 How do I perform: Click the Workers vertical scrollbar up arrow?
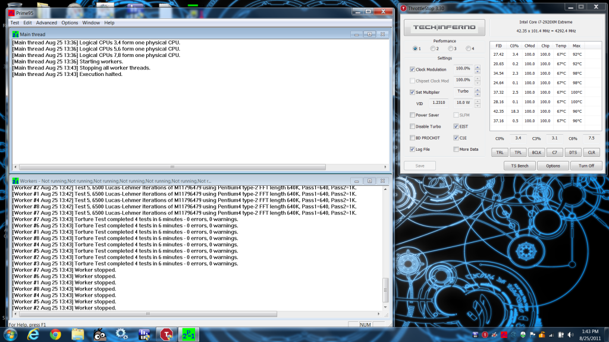385,189
